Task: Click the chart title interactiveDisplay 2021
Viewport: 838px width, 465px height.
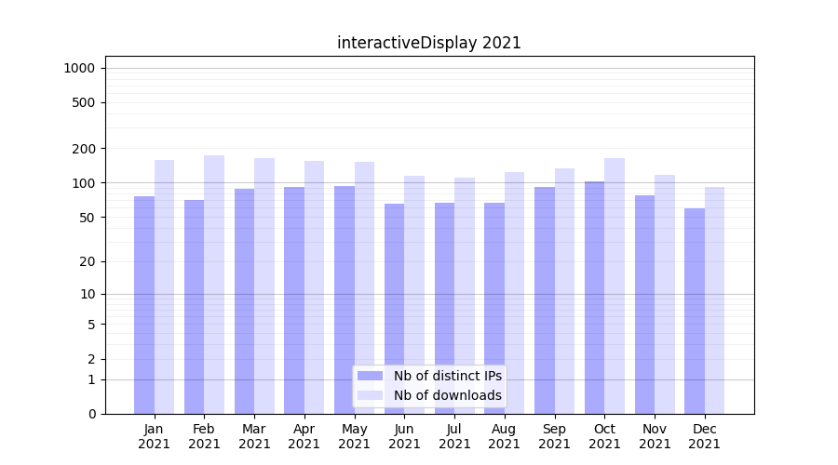Action: 429,43
